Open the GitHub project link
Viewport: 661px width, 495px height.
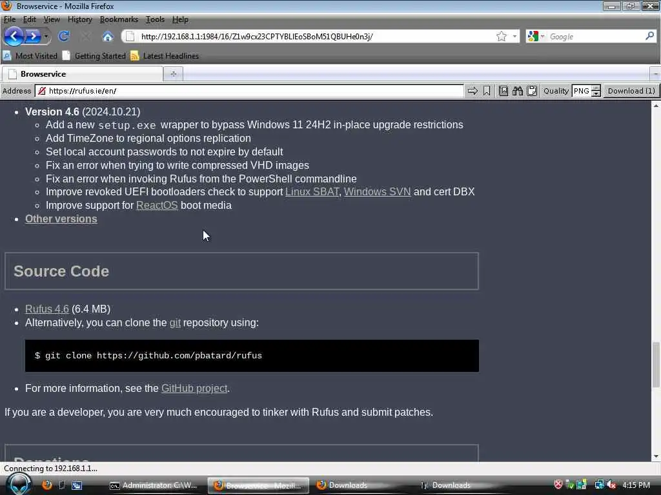point(194,388)
